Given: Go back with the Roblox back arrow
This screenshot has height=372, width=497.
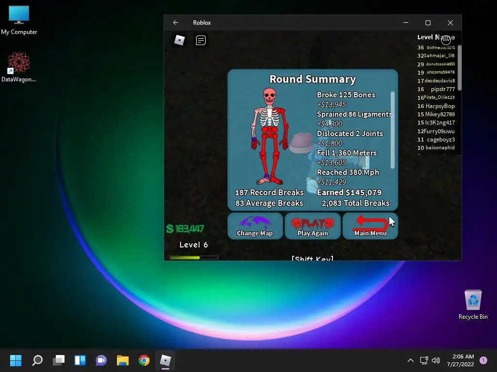Looking at the screenshot, I should point(176,22).
